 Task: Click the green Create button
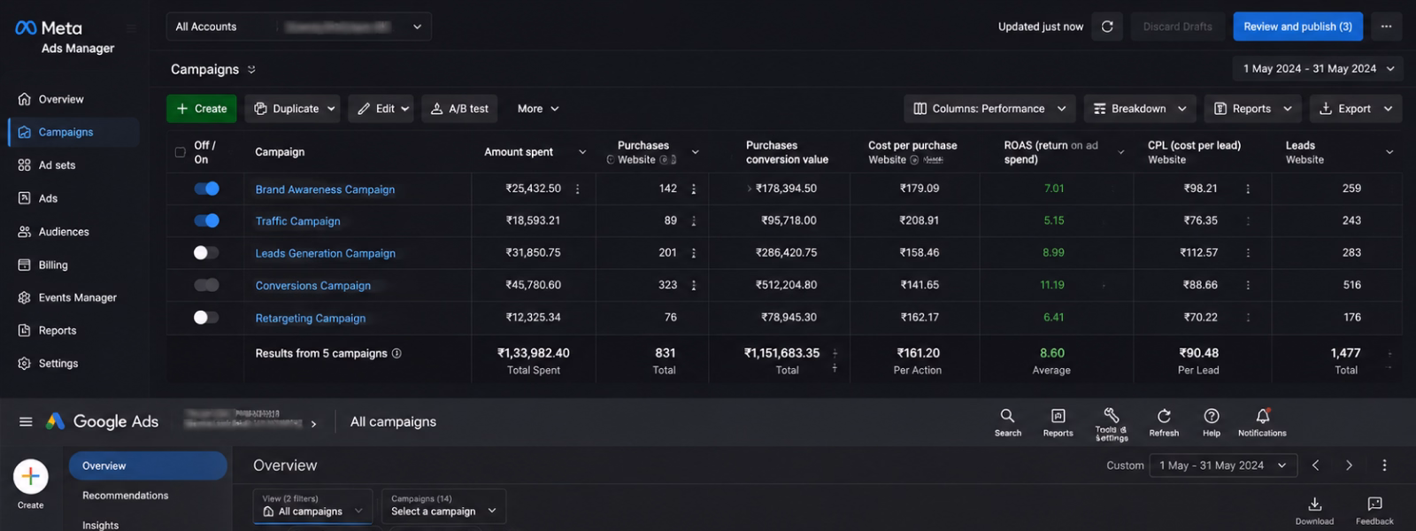click(202, 109)
